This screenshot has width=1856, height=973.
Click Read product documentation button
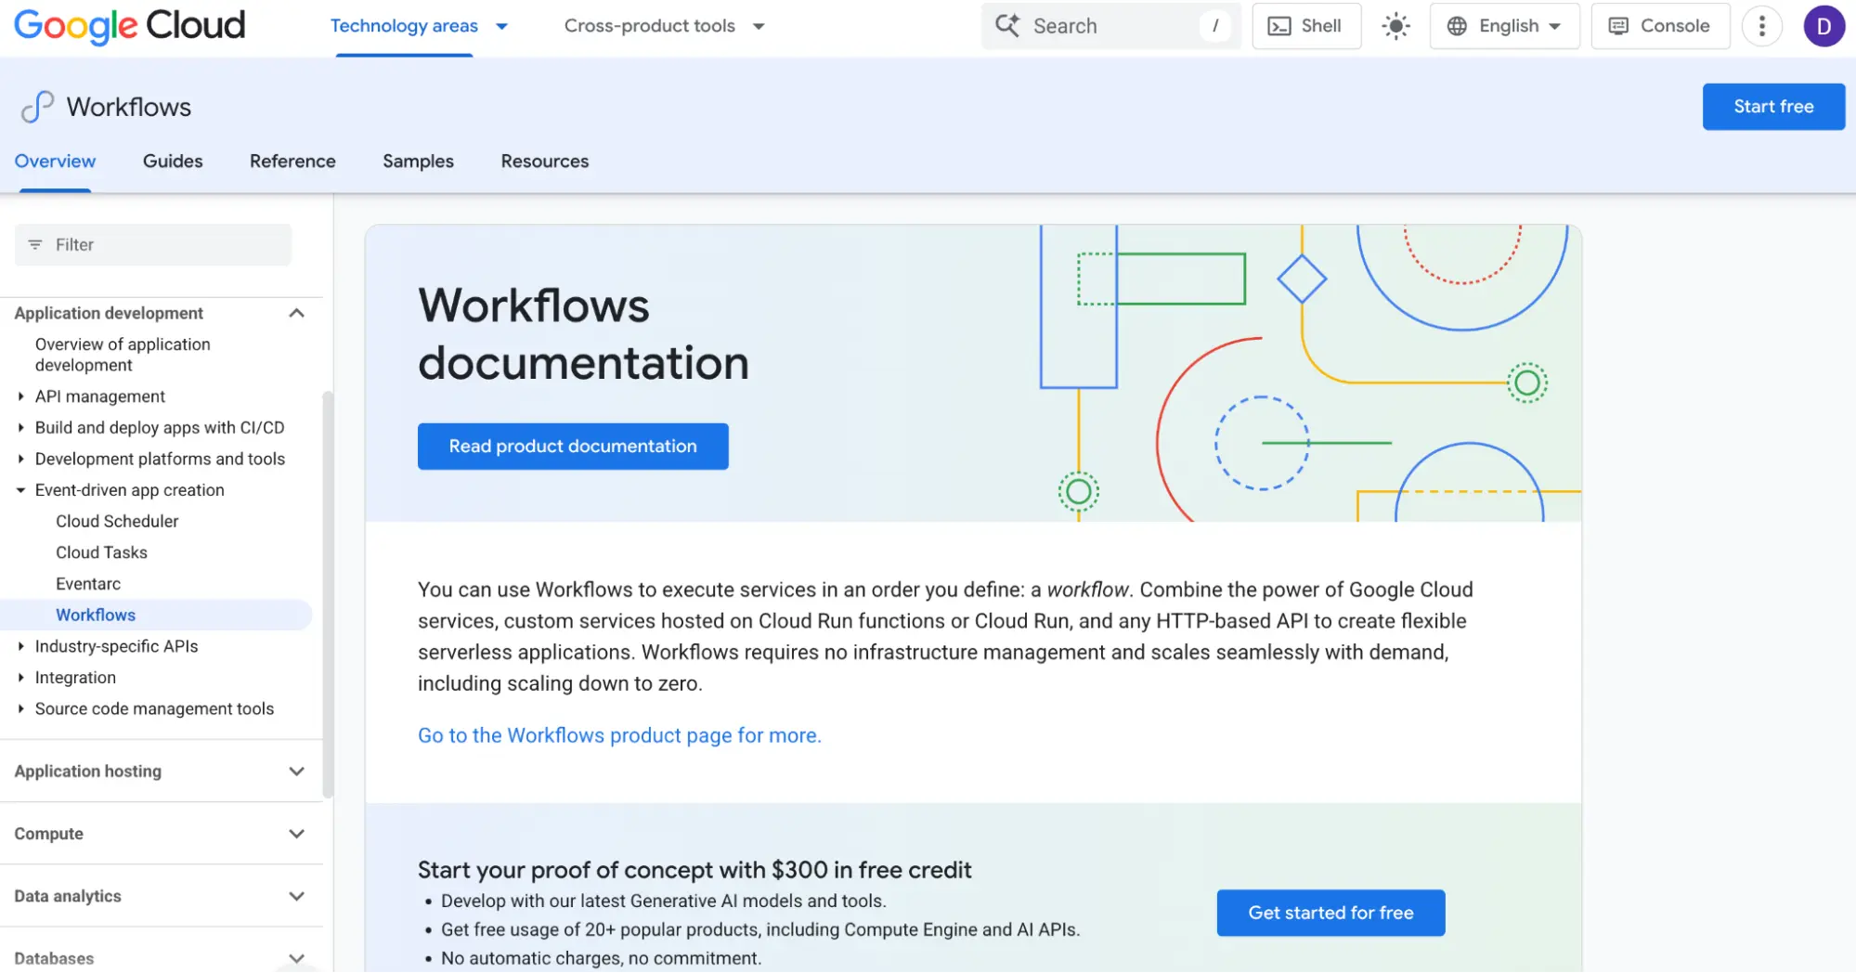click(573, 447)
